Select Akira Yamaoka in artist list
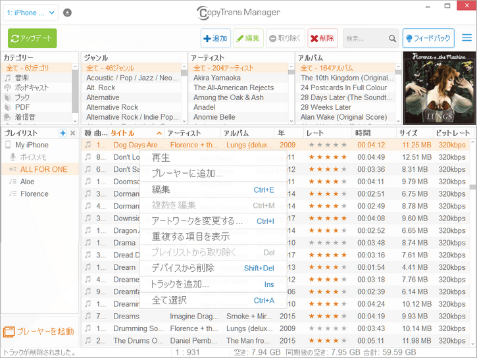Viewport: 477px width, 358px height. [239, 78]
